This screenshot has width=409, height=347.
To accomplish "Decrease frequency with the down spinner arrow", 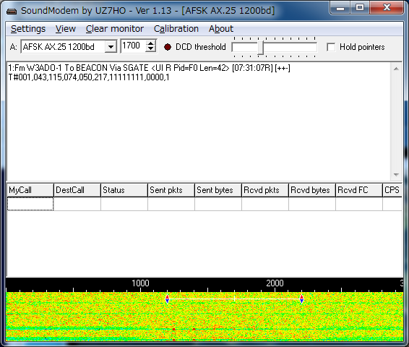I will 151,49.
